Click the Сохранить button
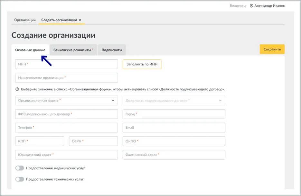301x196 pixels. [272, 49]
